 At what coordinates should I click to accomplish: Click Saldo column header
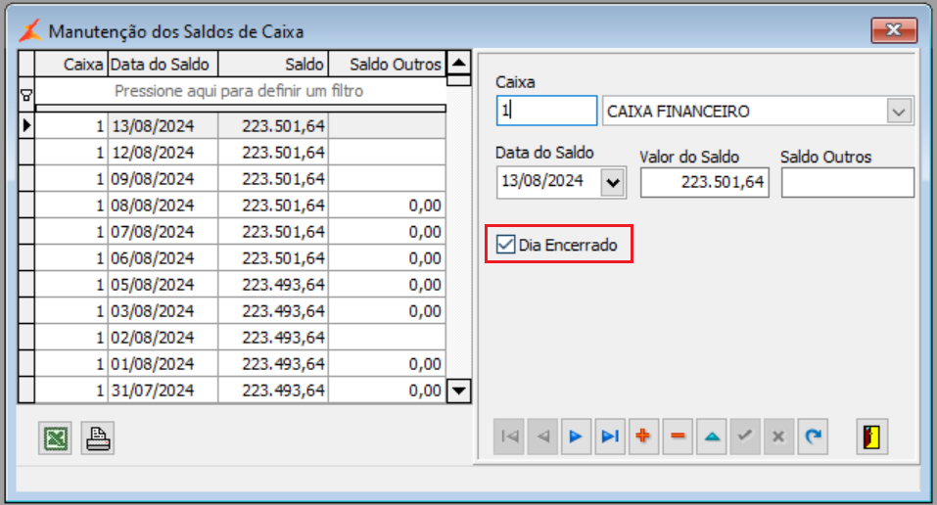pos(273,64)
